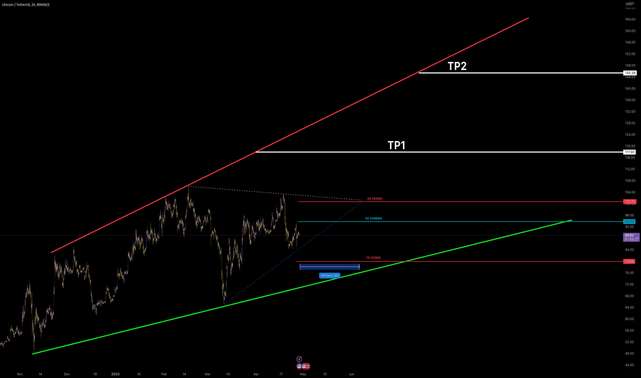The height and width of the screenshot is (378, 641).
Task: Select the cyan 3D 200EMA horizontal line
Action: pyautogui.click(x=461, y=221)
